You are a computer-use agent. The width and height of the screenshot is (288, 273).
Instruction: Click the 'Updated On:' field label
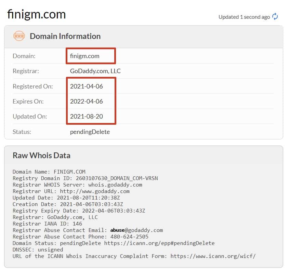(30, 117)
